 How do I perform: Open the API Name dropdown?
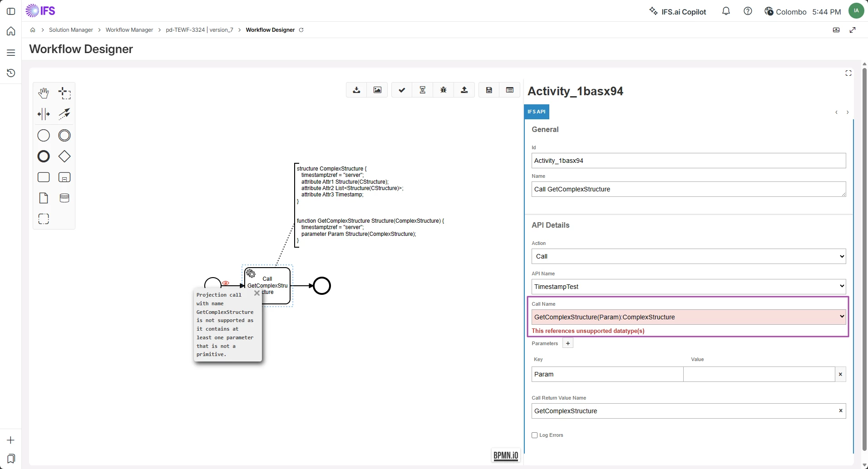click(x=689, y=287)
